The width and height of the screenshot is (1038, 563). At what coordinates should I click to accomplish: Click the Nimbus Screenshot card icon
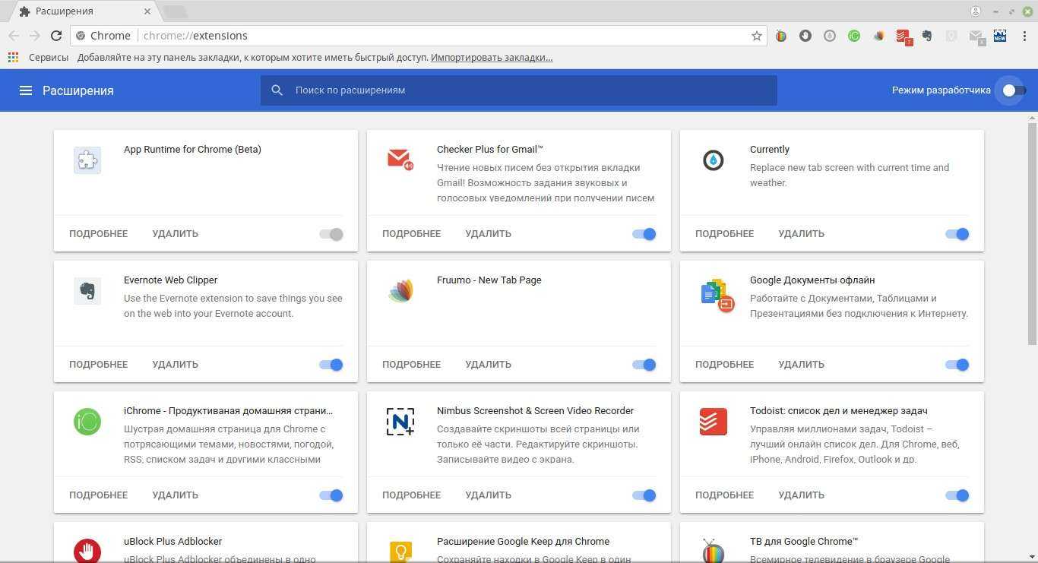tap(400, 422)
